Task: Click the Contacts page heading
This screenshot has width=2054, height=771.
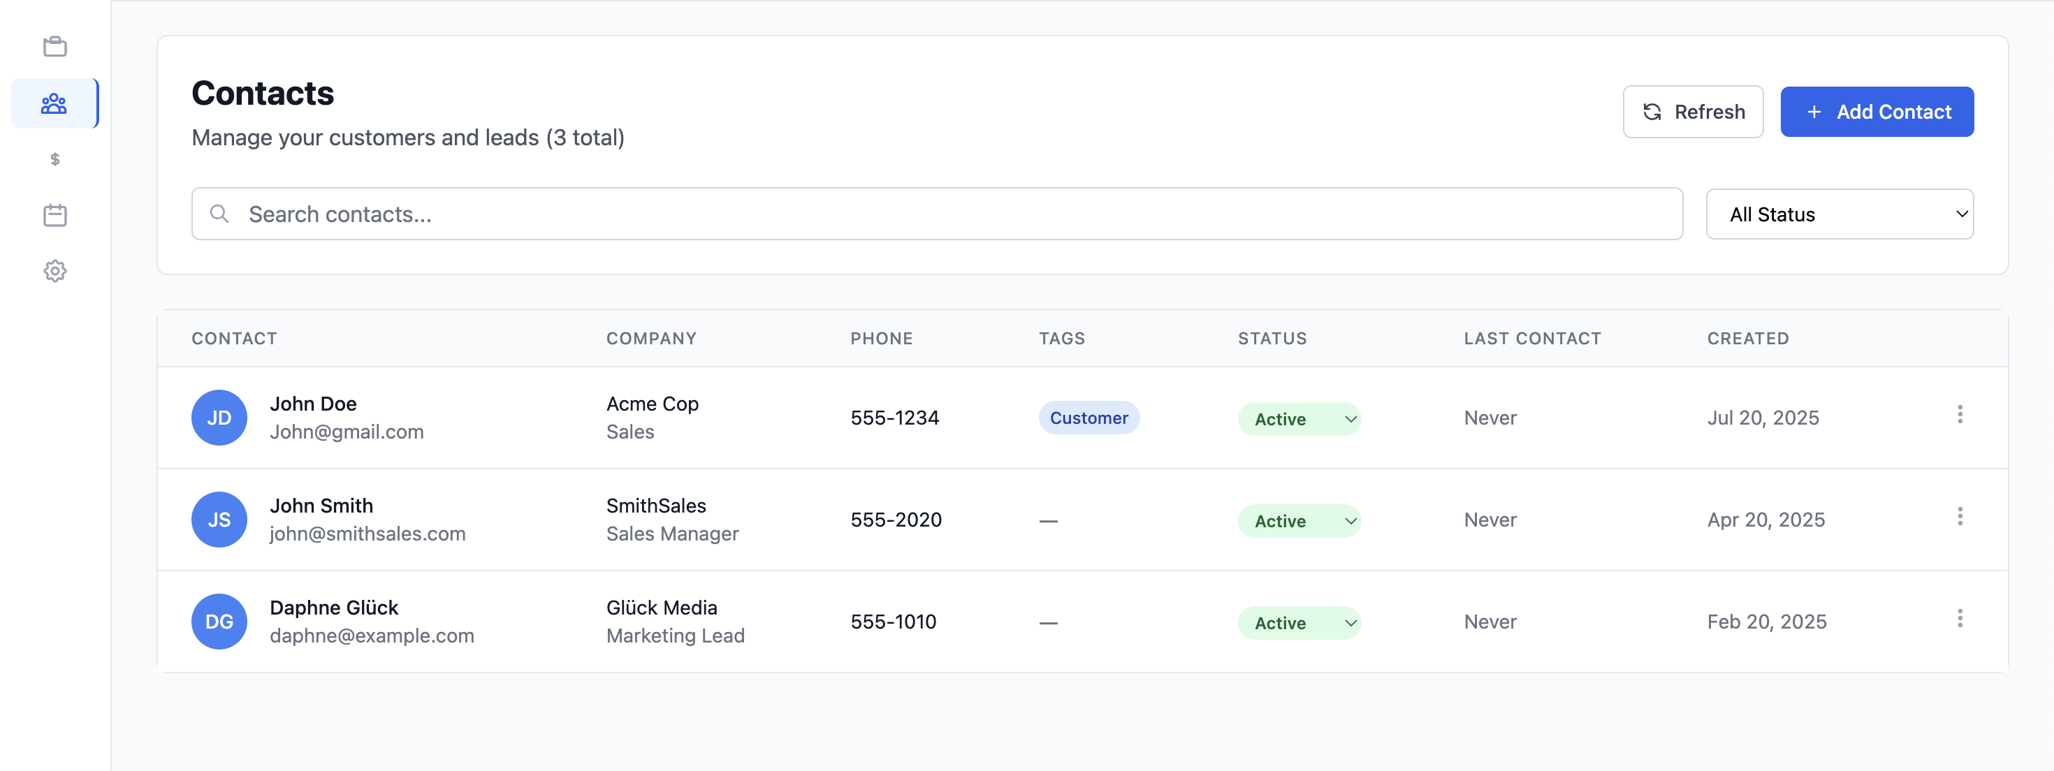Action: 262,94
